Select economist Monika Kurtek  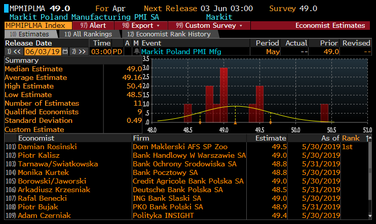tap(44, 172)
